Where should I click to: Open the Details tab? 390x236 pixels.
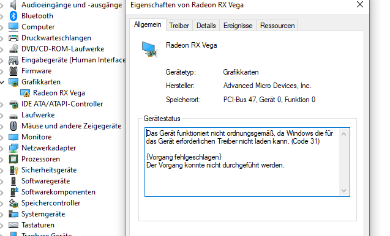[x=206, y=26]
